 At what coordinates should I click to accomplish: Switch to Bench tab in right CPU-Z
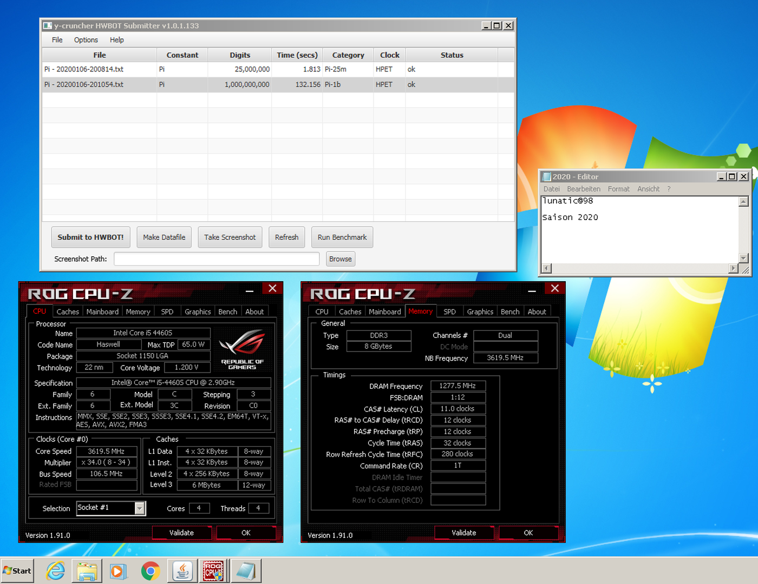click(510, 312)
